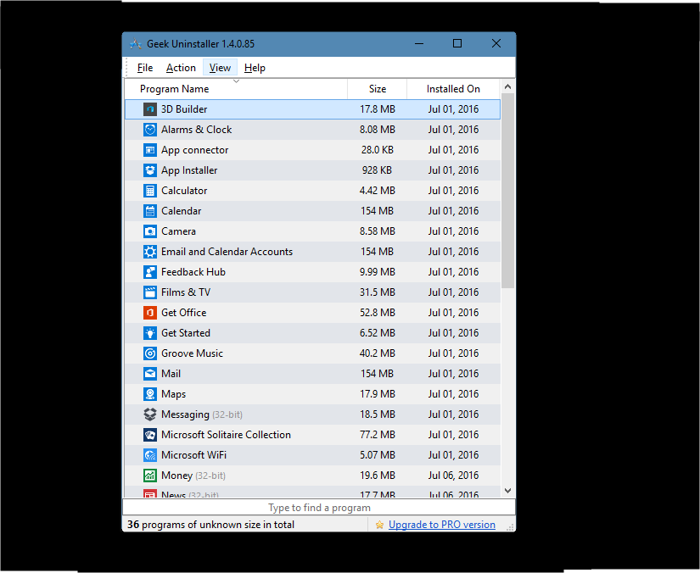700x573 pixels.
Task: Minimize the Geek Uninstaller window
Action: tap(419, 43)
